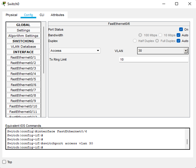Select the FastEthernet0/8 interface

(x=23, y=95)
